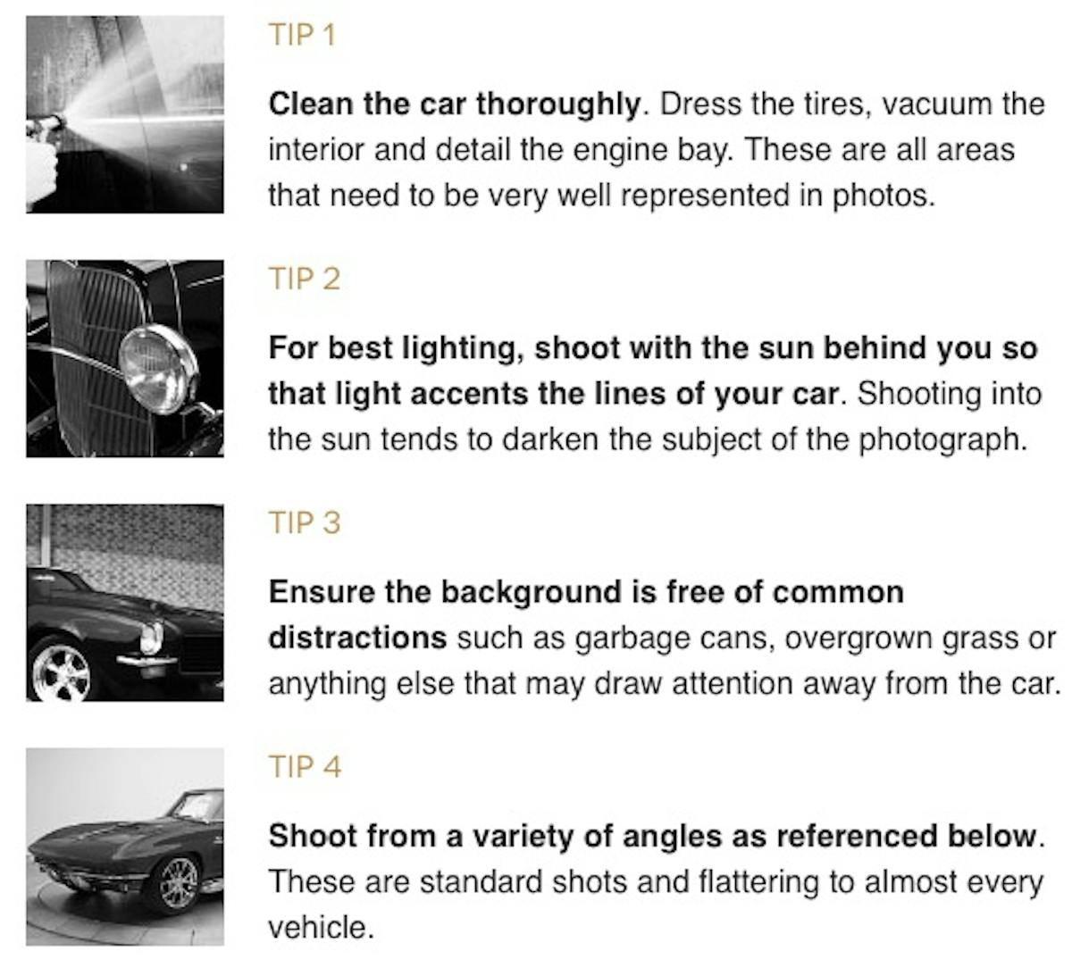Select bold "Ensure the background is free" text
The image size is (1072, 968).
pyautogui.click(x=585, y=592)
